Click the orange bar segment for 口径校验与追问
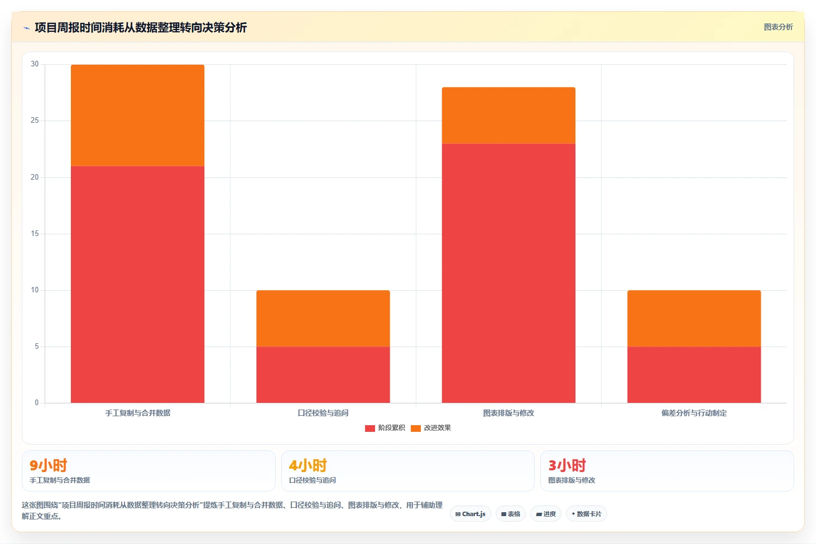 [323, 319]
